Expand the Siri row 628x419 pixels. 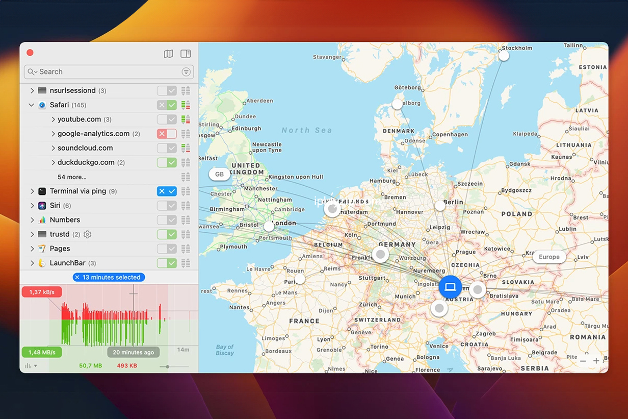point(32,206)
